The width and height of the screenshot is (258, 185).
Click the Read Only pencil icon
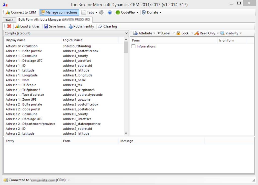pos(197,33)
